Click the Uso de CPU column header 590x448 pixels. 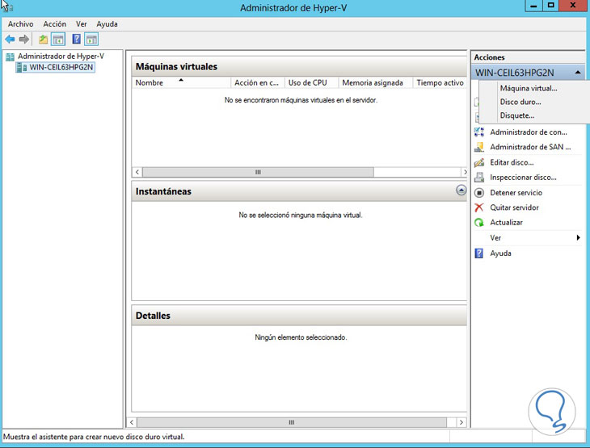tap(311, 82)
